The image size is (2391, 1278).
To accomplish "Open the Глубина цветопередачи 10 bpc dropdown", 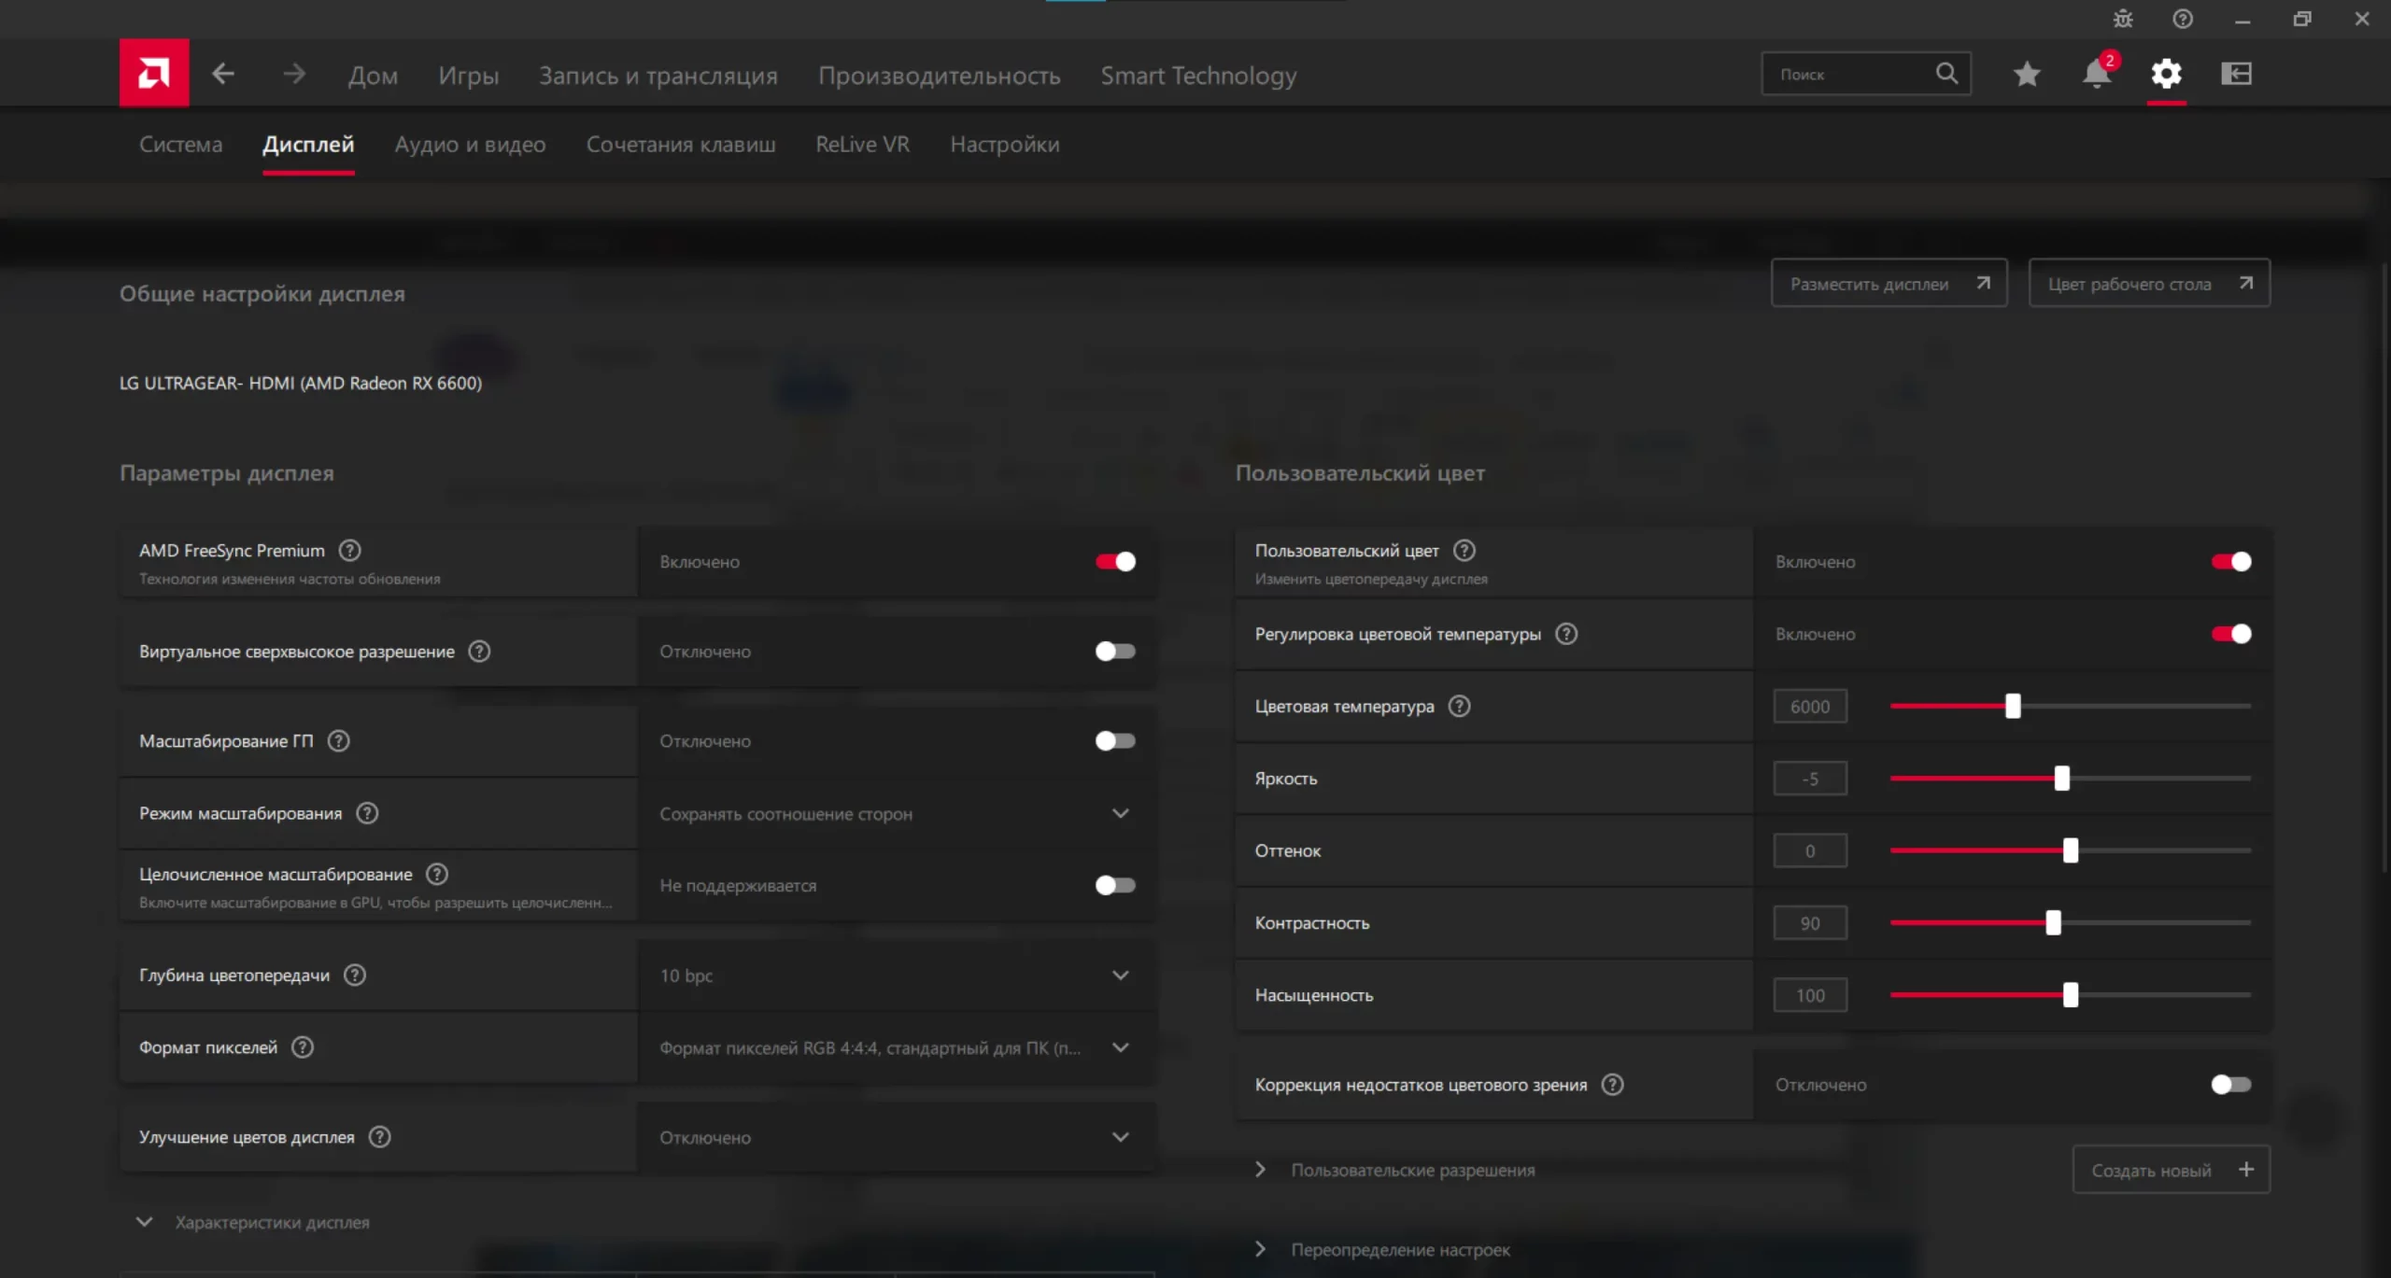I will (895, 976).
